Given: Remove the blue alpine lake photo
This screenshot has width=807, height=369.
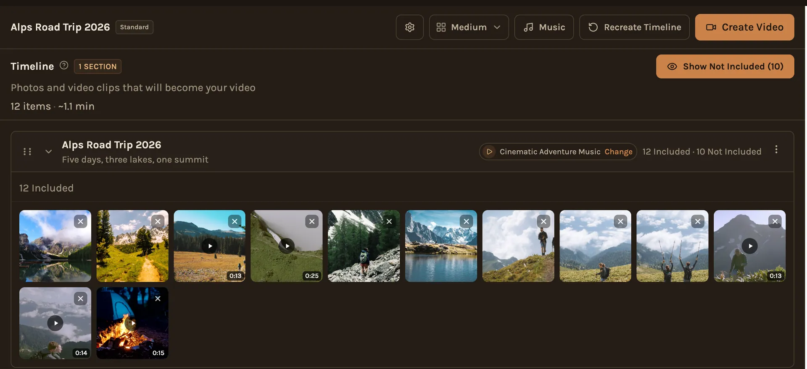Looking at the screenshot, I should click(x=466, y=221).
